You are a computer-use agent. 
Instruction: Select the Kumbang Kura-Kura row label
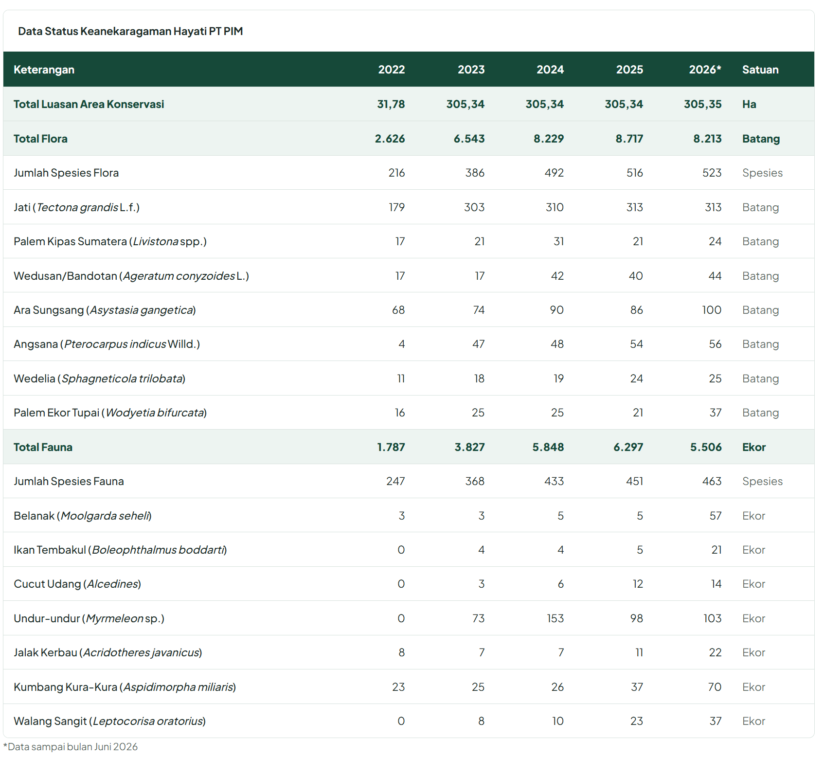point(125,687)
